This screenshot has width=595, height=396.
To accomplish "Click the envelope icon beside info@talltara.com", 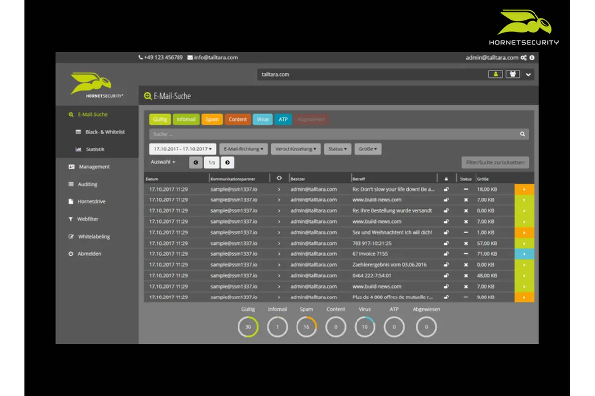I will point(190,58).
